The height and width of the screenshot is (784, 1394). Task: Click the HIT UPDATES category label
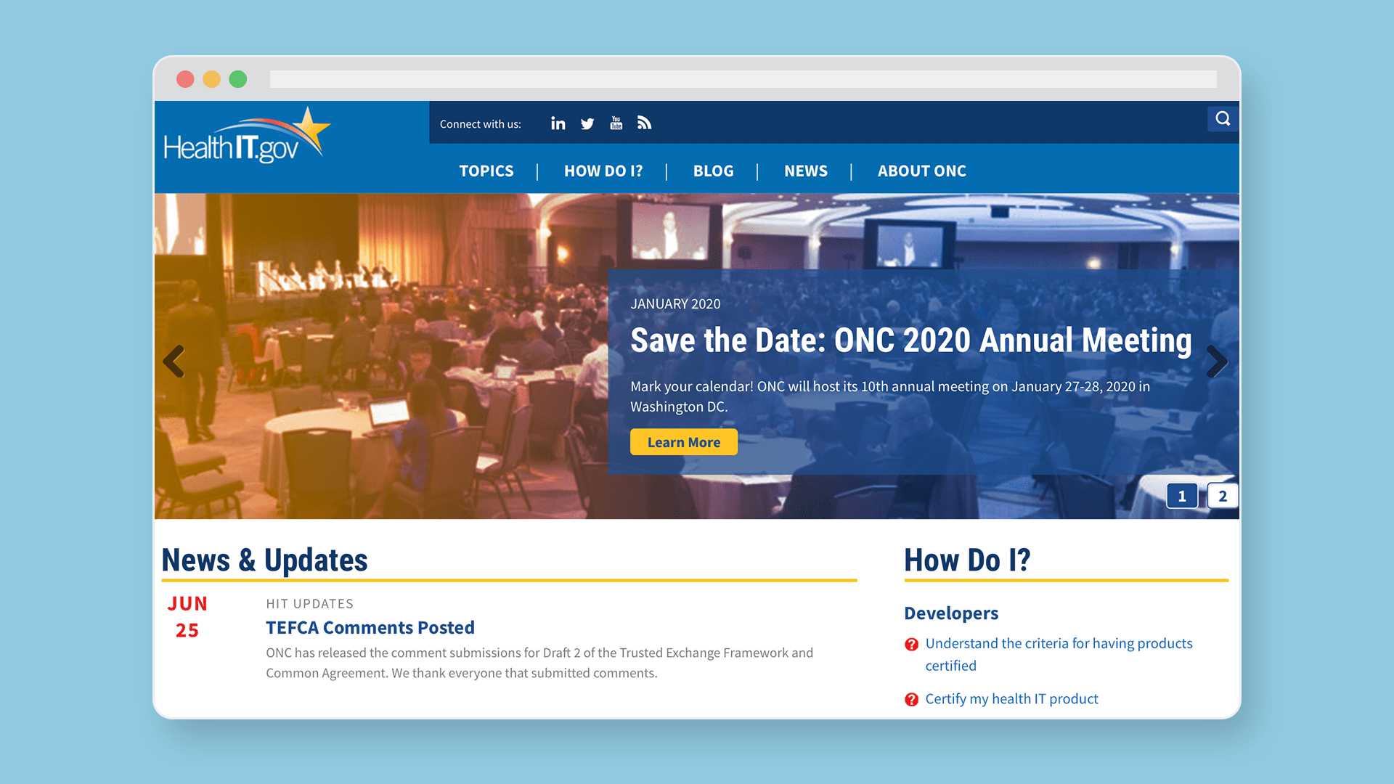[310, 603]
